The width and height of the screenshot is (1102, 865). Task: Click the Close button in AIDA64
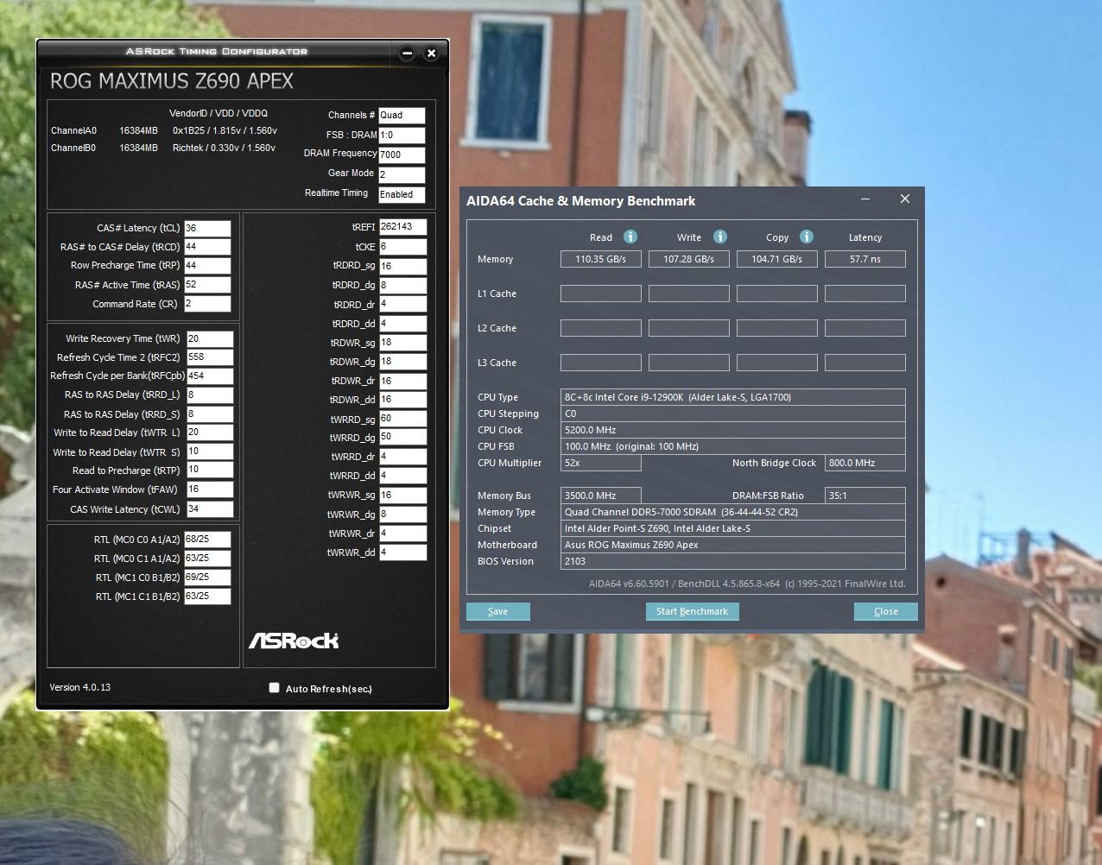coord(885,611)
